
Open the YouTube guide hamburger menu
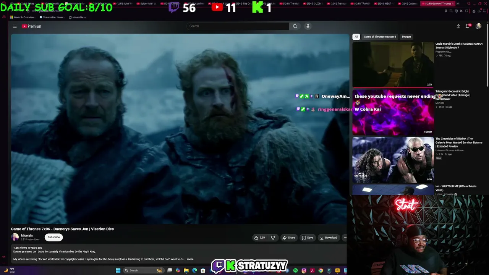[x=15, y=26]
